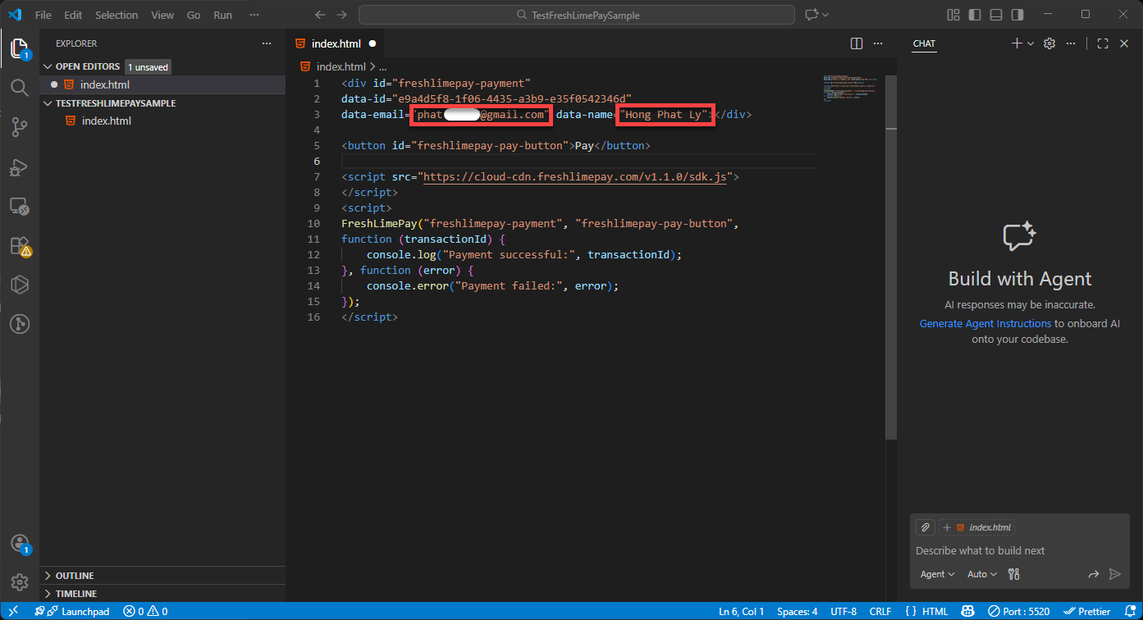Expand the OUTLINE section
Screen dimensions: 1143x620
(x=75, y=576)
